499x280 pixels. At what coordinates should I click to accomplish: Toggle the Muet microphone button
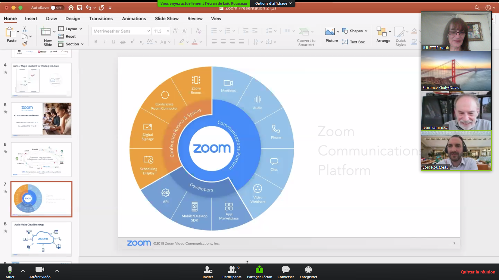[x=10, y=272]
